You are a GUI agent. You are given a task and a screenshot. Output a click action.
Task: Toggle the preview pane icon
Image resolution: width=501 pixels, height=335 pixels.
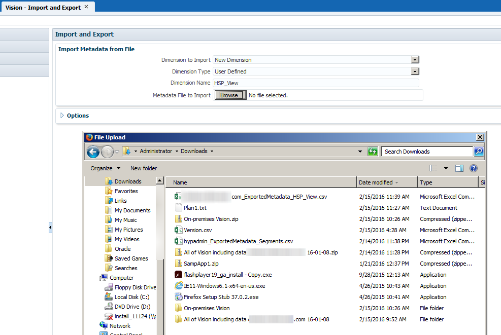(x=459, y=168)
